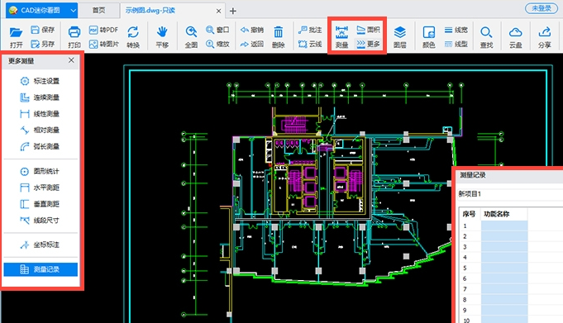Select row 9 function name cell
563x323 pixels.
(x=504, y=310)
